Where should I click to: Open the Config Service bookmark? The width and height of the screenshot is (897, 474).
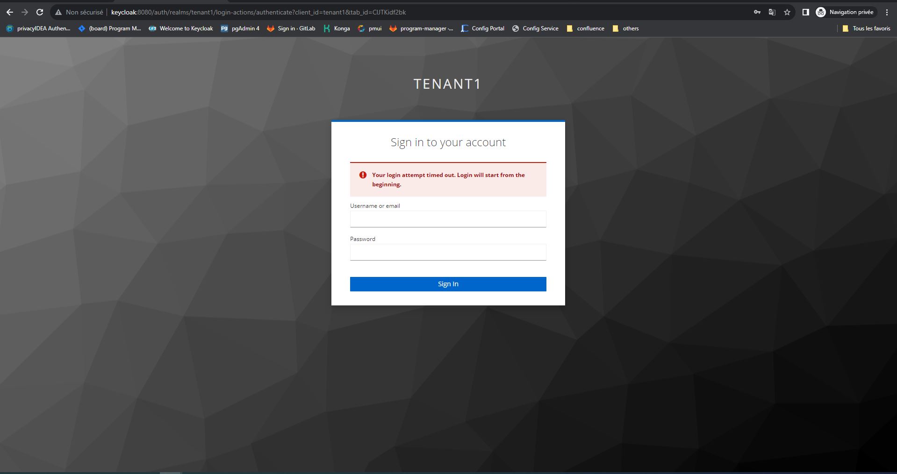click(x=535, y=28)
